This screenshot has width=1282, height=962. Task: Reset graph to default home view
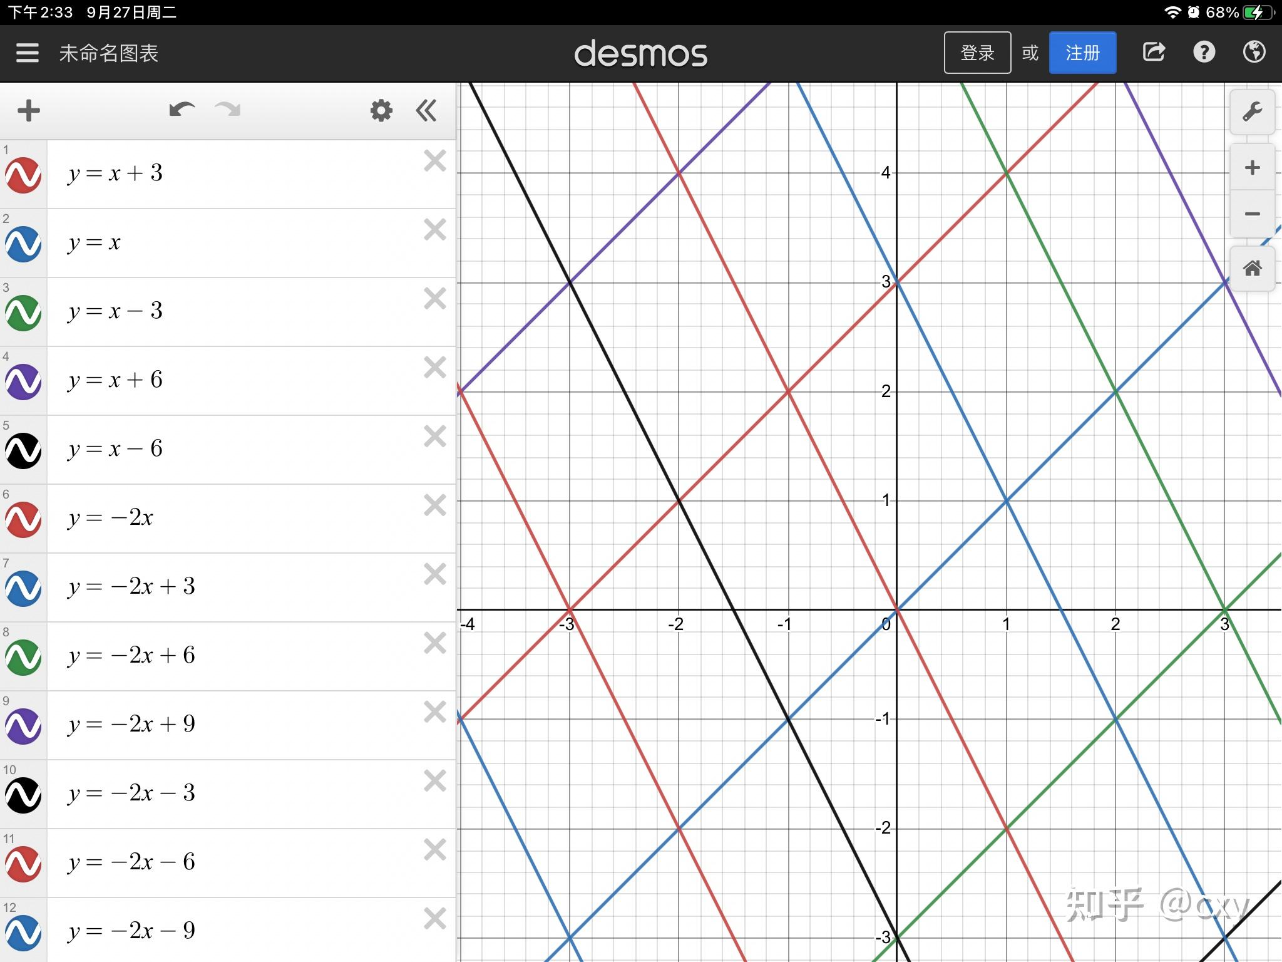tap(1252, 269)
